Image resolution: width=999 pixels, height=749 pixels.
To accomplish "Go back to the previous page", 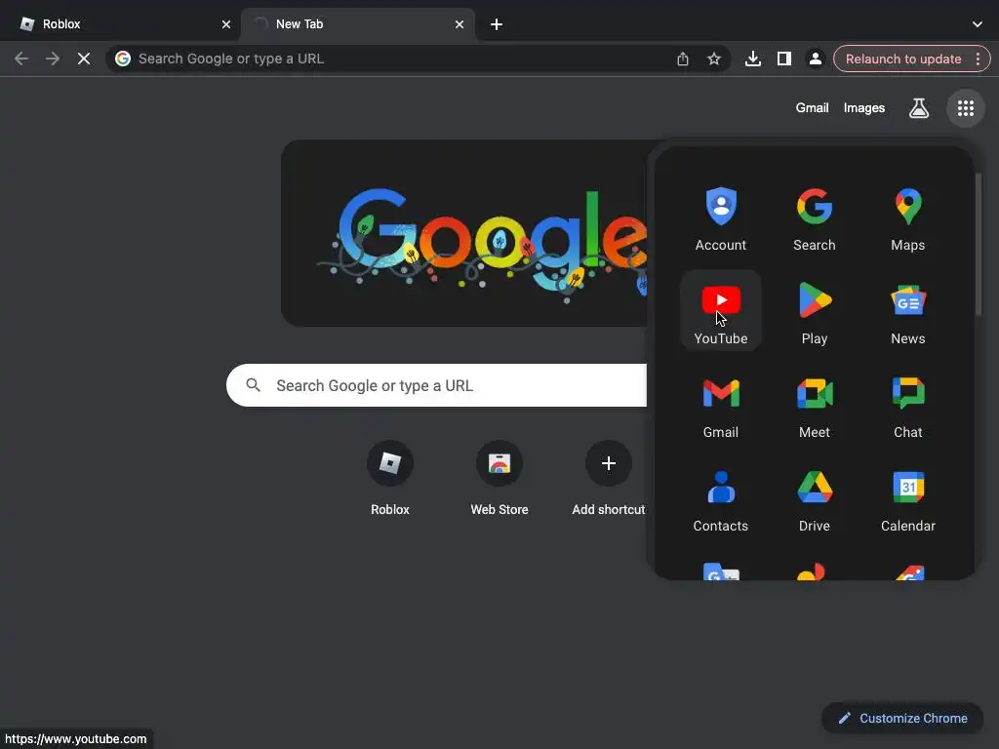I will (x=21, y=59).
